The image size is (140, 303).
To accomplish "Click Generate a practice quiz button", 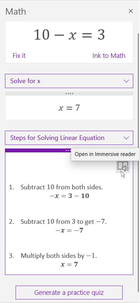I will click(69, 292).
